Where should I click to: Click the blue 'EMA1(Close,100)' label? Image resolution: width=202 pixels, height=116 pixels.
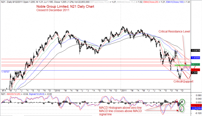175,2
